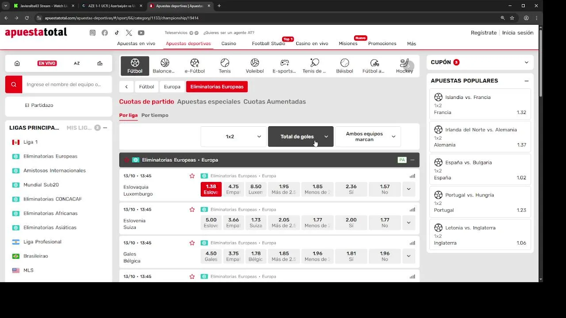Select Eslovaquia odds 1.38
Screen dimensions: 566x318
tap(211, 189)
